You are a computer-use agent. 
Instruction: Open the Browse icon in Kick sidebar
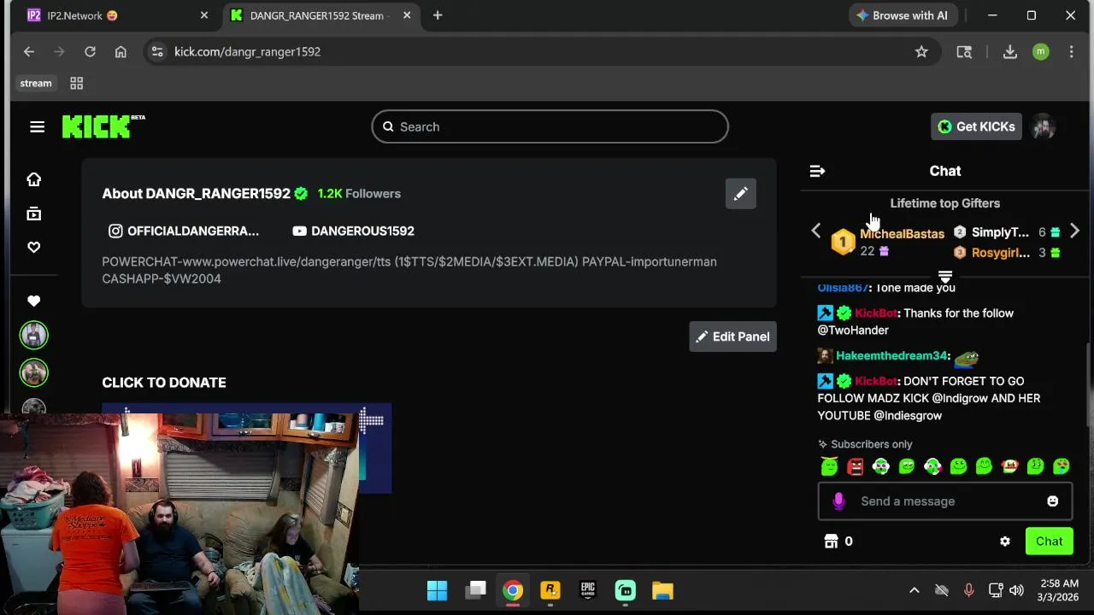click(34, 214)
